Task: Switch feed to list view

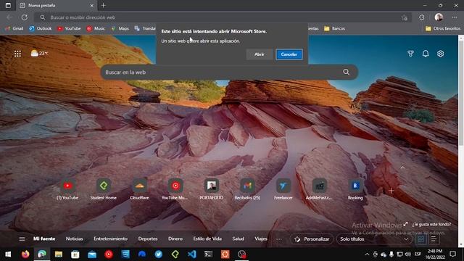Action: point(434,239)
